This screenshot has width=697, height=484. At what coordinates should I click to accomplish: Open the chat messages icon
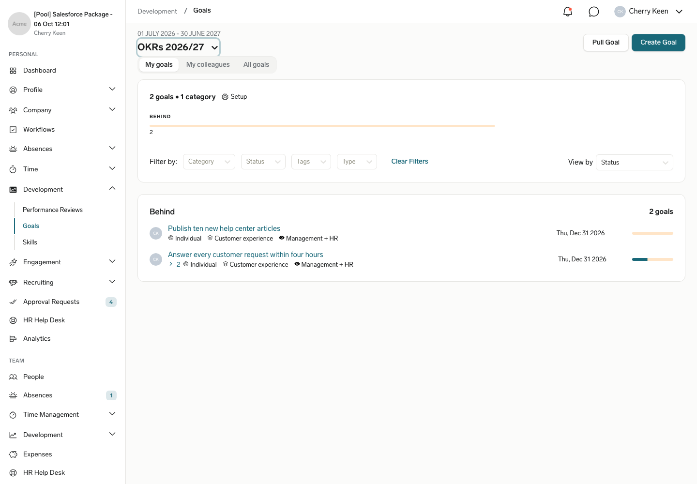pyautogui.click(x=594, y=12)
